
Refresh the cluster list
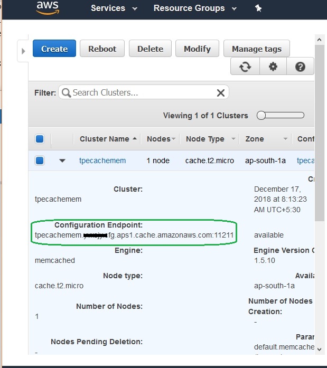tap(245, 67)
